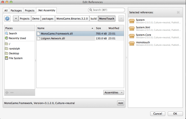Image resolution: width=186 pixels, height=119 pixels.
Task: Click the forward arrow in breadcrumb bar
Action: point(121,19)
